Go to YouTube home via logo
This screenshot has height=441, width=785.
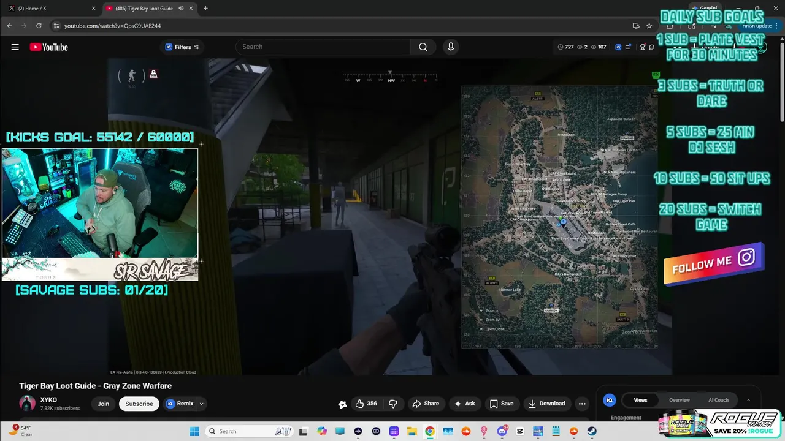pos(49,47)
